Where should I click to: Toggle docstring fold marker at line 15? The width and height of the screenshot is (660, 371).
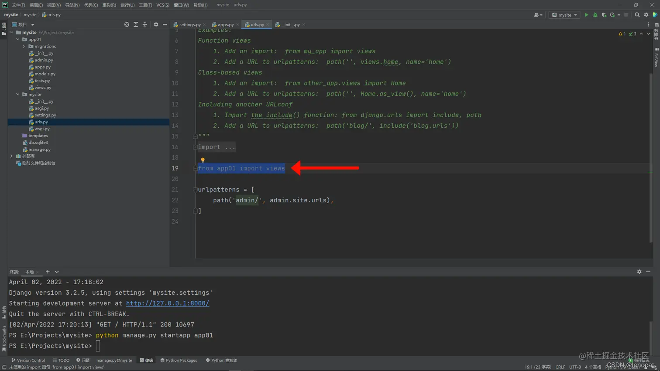(x=195, y=136)
